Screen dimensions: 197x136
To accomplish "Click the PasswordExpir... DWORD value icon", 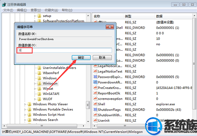I will coord(95,77).
